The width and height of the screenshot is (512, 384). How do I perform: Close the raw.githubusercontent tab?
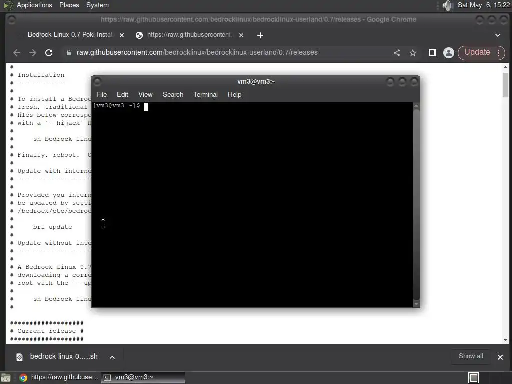[241, 35]
